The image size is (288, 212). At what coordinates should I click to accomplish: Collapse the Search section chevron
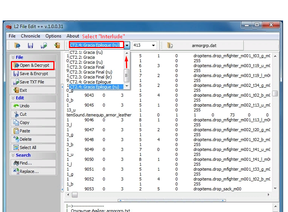pyautogui.click(x=13, y=155)
